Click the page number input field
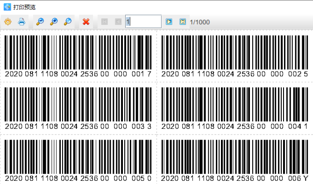 [143, 21]
